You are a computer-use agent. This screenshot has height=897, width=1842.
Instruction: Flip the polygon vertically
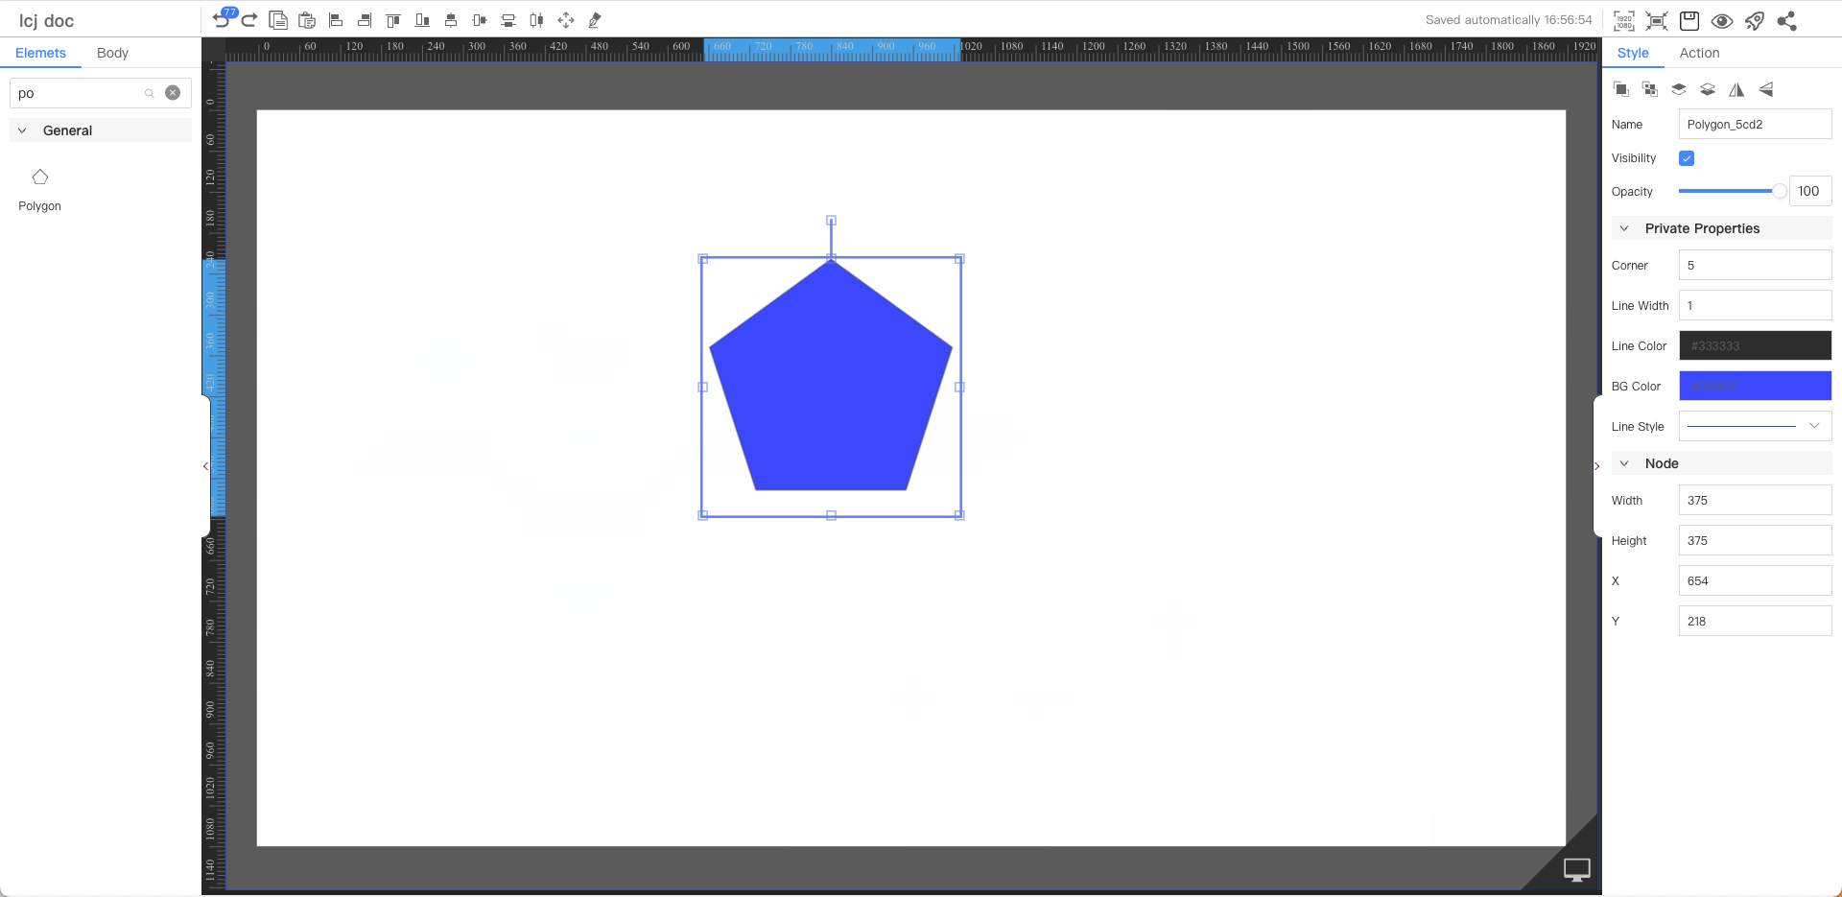[1765, 89]
